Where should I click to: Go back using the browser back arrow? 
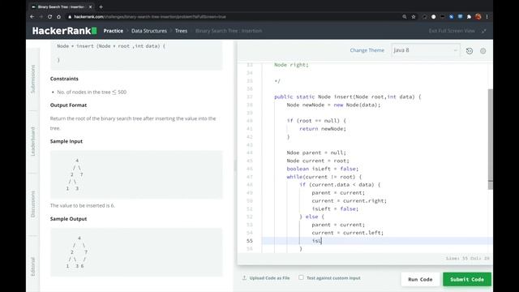click(32, 16)
